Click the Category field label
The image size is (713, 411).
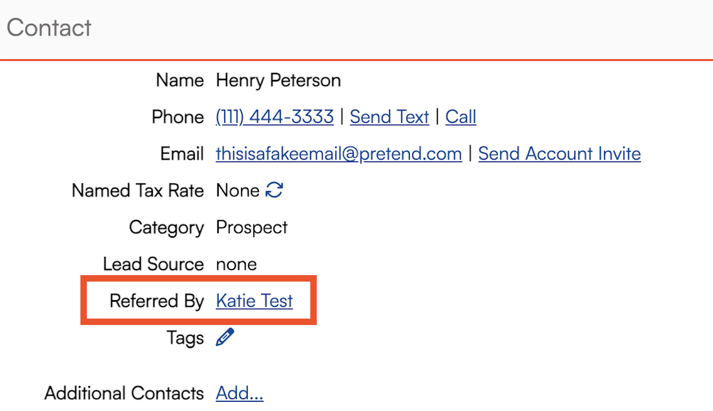tap(166, 227)
